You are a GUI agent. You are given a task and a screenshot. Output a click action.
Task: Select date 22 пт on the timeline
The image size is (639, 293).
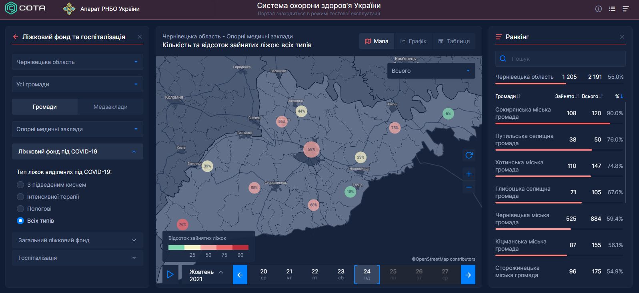click(315, 274)
